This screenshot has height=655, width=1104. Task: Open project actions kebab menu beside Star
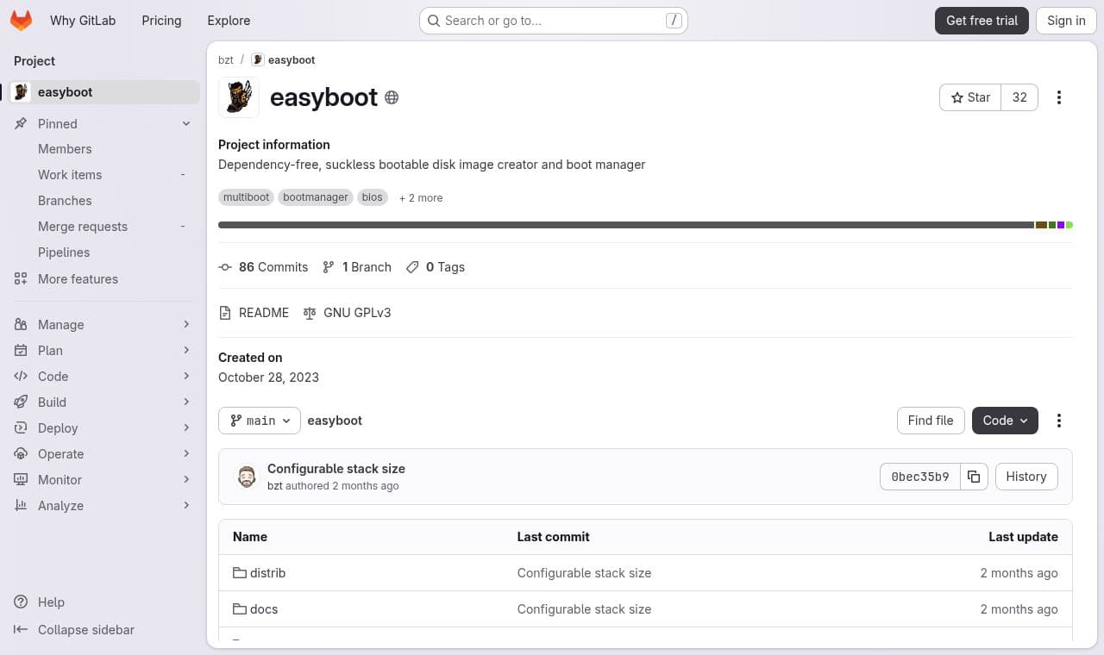pos(1059,97)
